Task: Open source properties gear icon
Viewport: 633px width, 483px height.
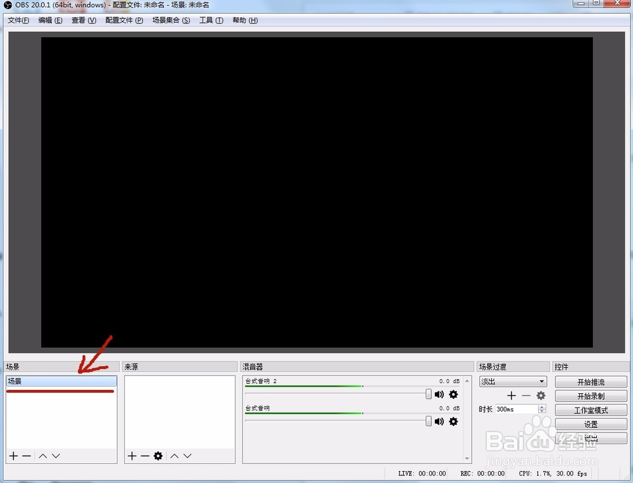Action: coord(158,456)
